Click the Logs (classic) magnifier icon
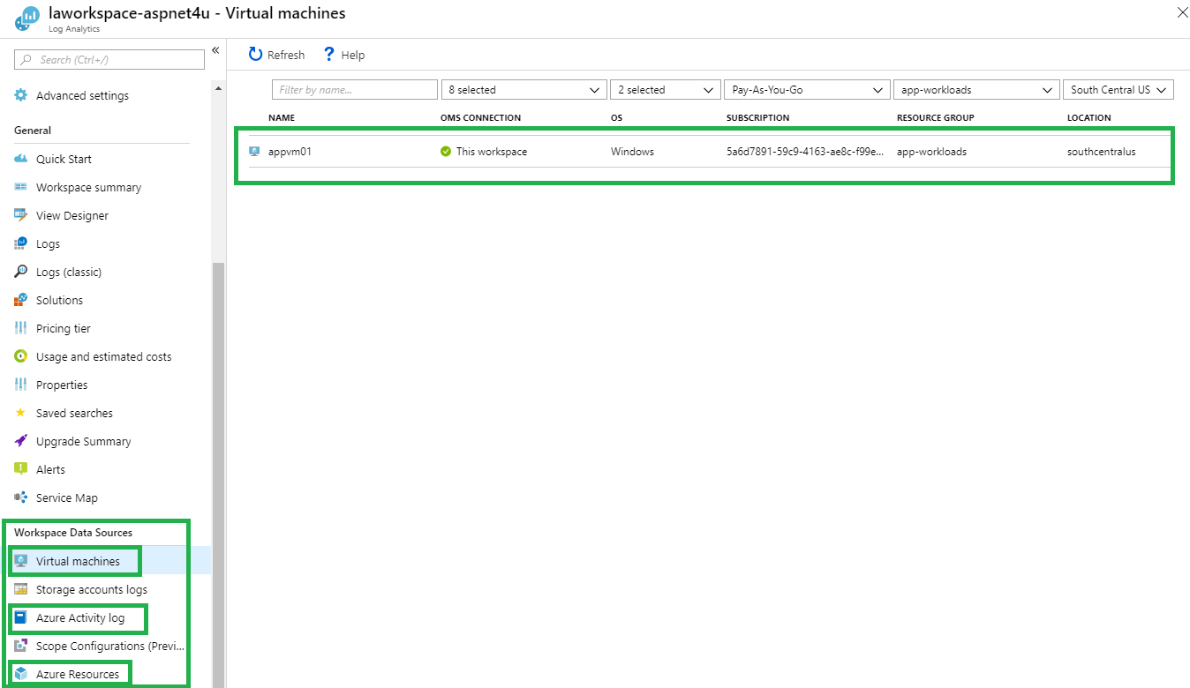Screen dimensions: 1190x688 tap(21, 272)
